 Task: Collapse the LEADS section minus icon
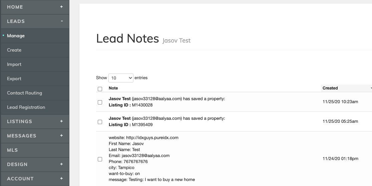[62, 21]
